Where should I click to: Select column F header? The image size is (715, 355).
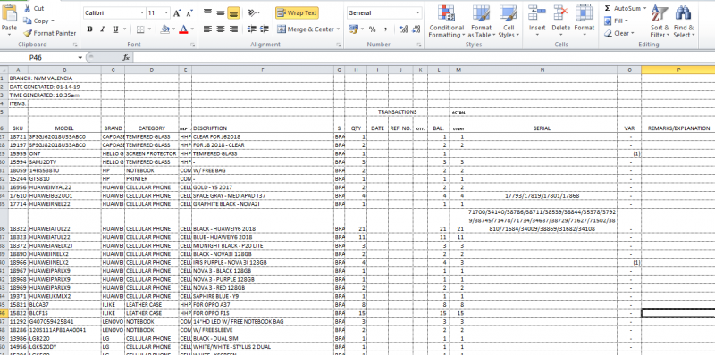(x=263, y=70)
